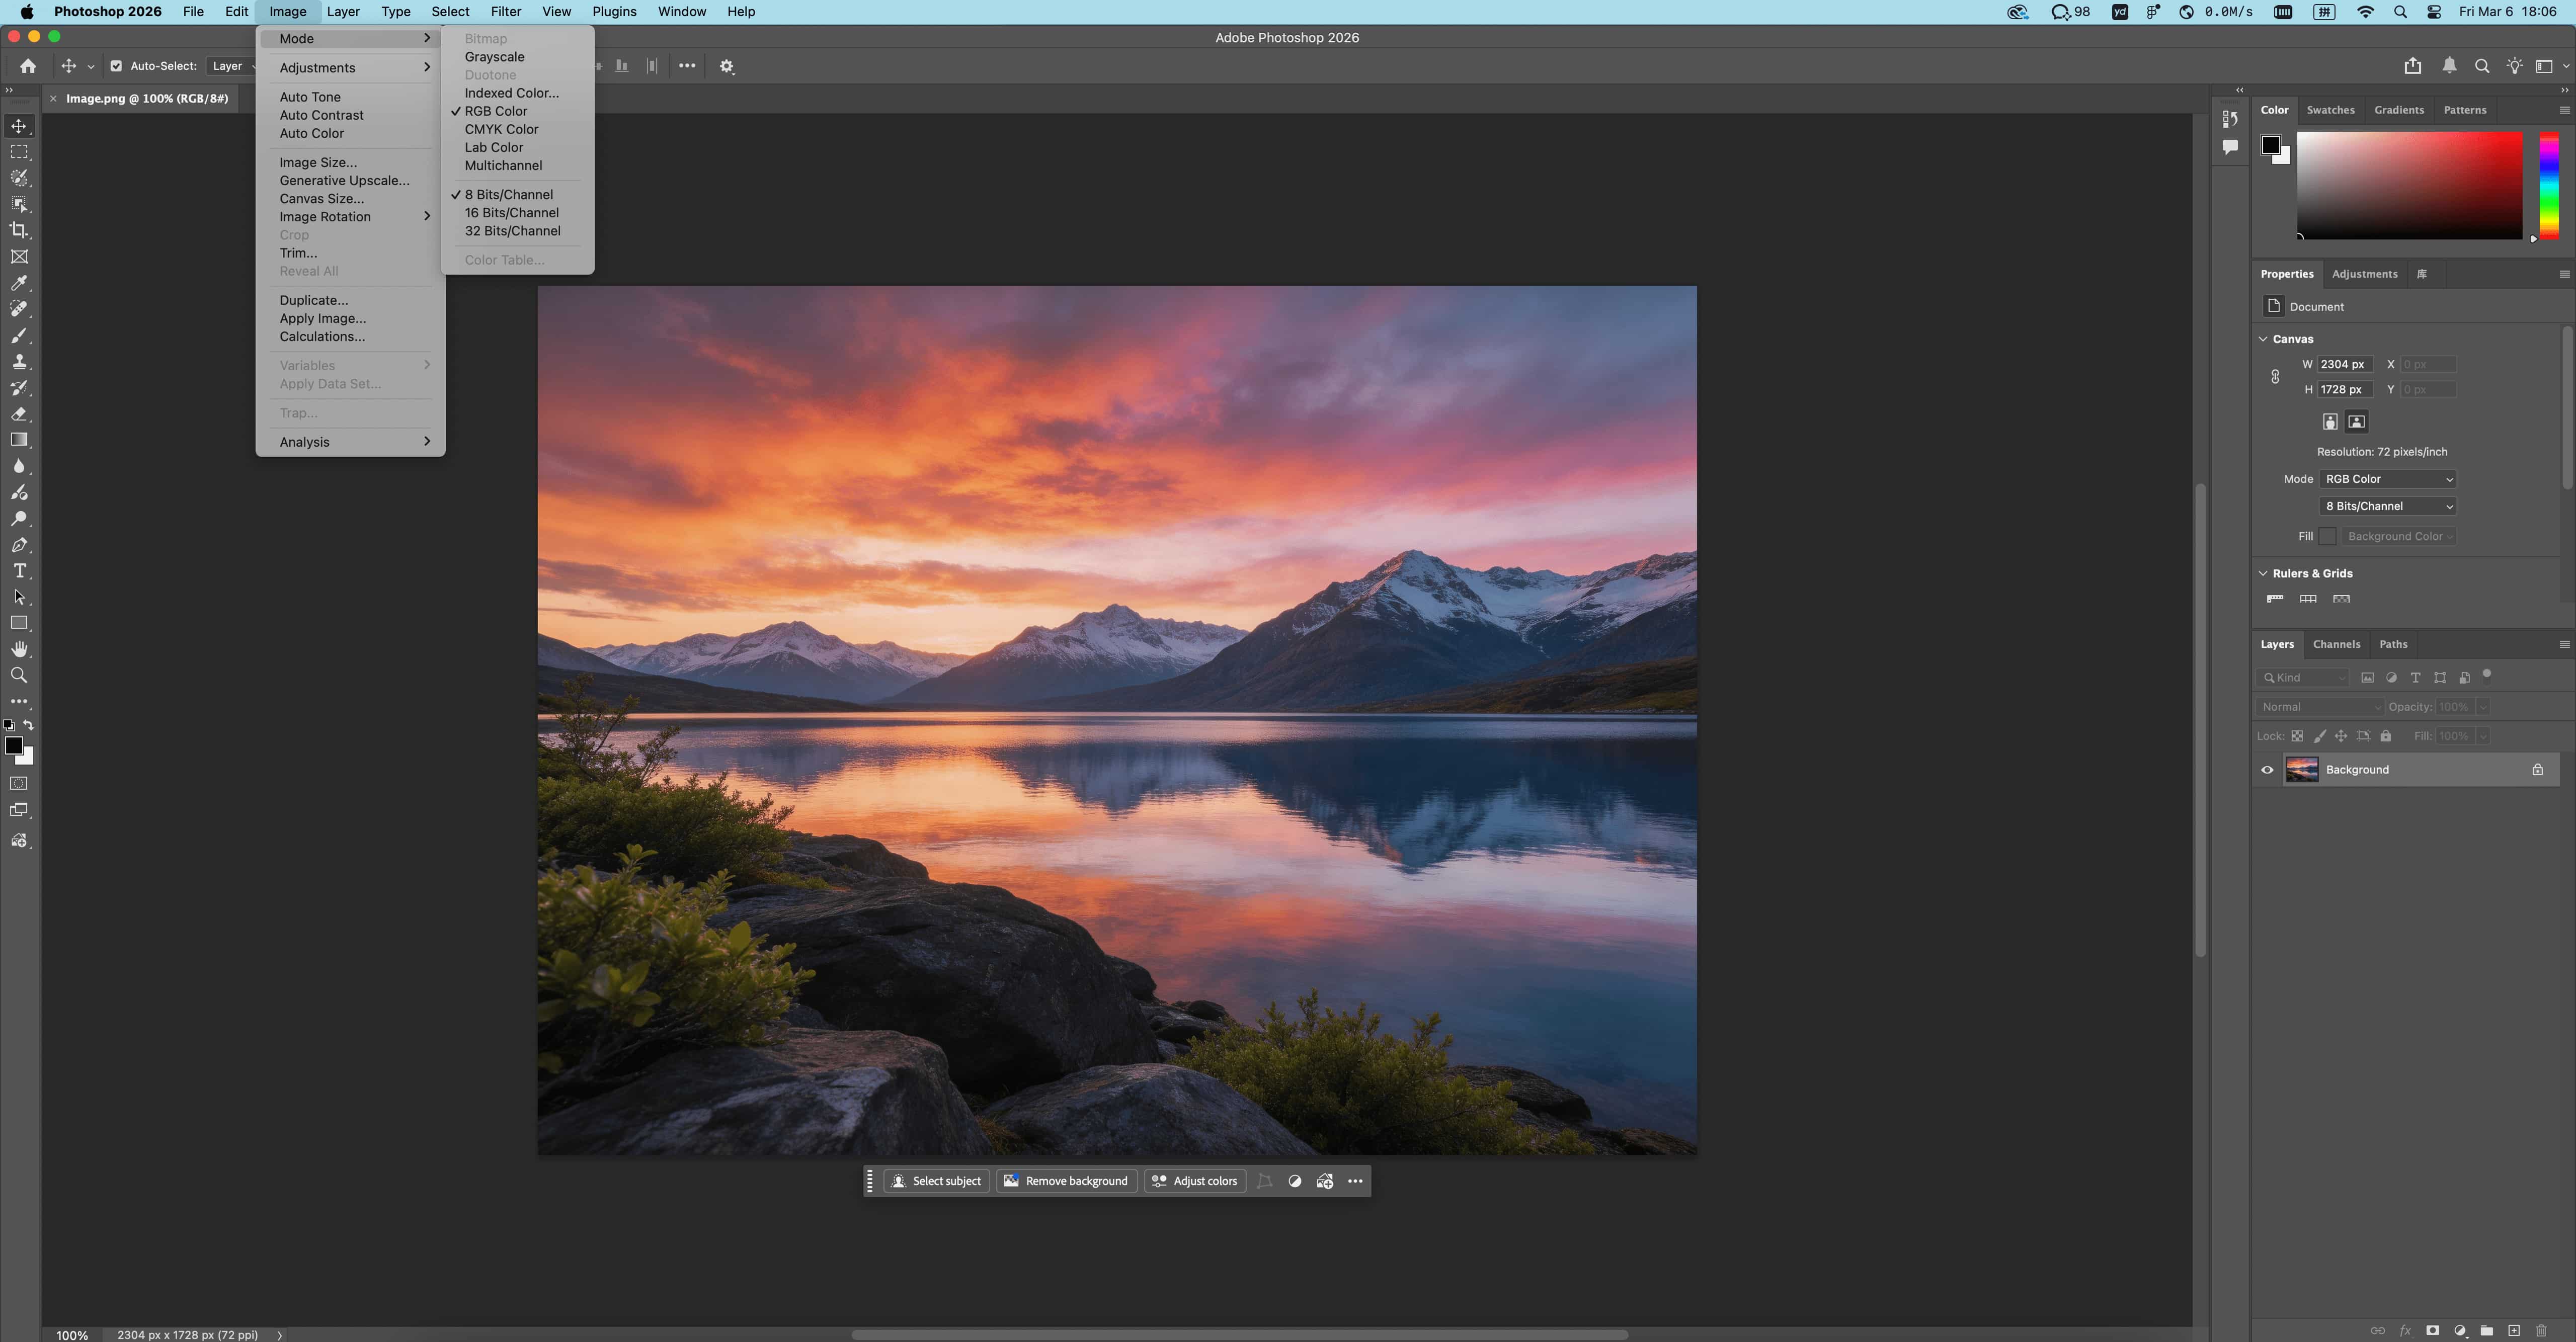Viewport: 2576px width, 1342px height.
Task: Switch to the Channels tab
Action: coord(2336,644)
